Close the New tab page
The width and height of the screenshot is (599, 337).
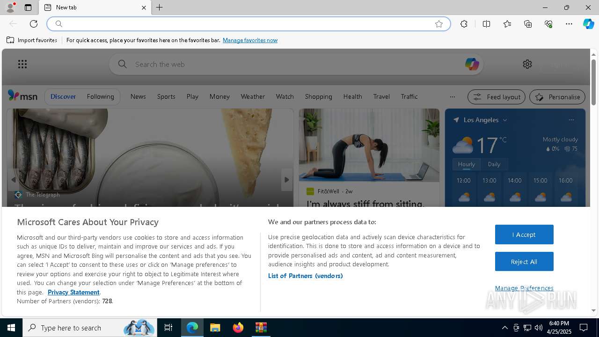click(x=144, y=7)
